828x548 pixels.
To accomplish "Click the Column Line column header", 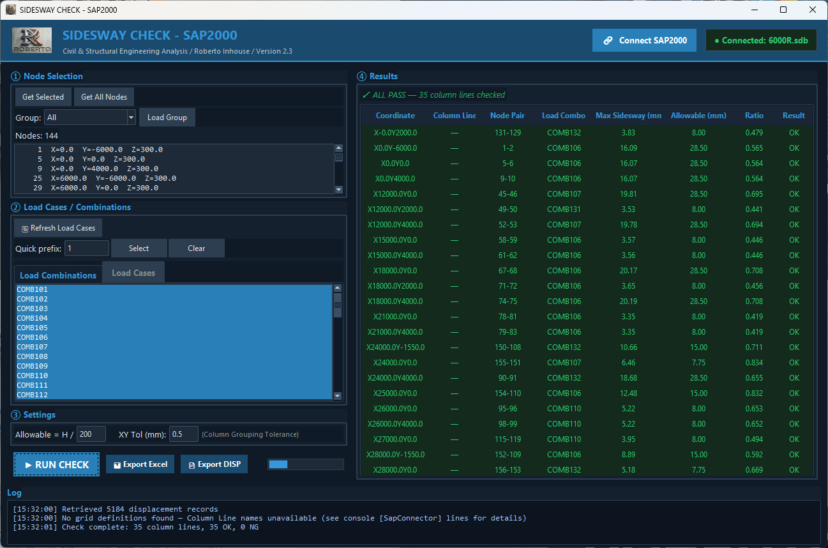I will tap(455, 116).
